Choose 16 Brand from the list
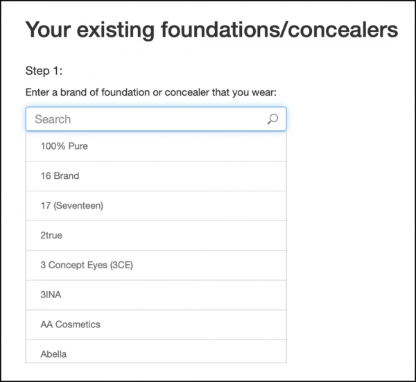 coord(156,176)
